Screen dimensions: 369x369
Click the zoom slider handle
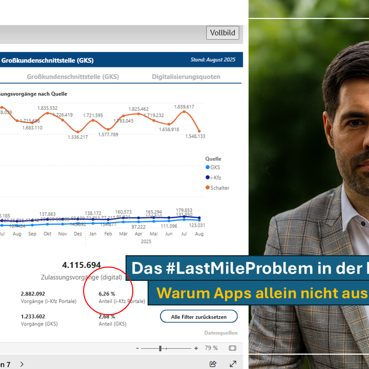160,348
